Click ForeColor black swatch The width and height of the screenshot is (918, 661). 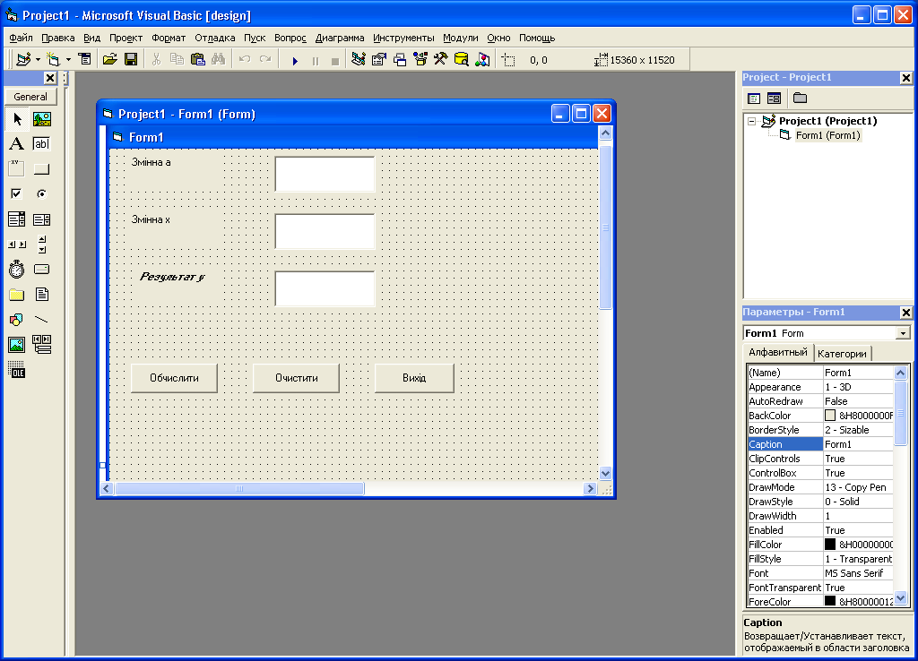click(x=829, y=601)
